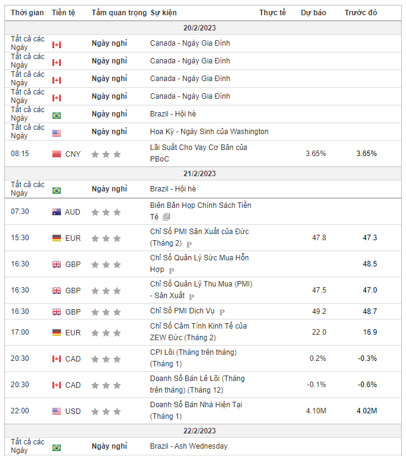Open the Doanh Số Bán Nhà Hiện Tại event

click(196, 410)
